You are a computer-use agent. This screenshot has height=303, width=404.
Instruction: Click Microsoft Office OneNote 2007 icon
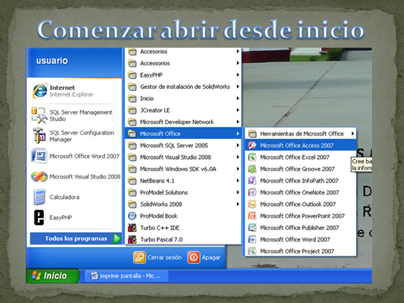[252, 192]
